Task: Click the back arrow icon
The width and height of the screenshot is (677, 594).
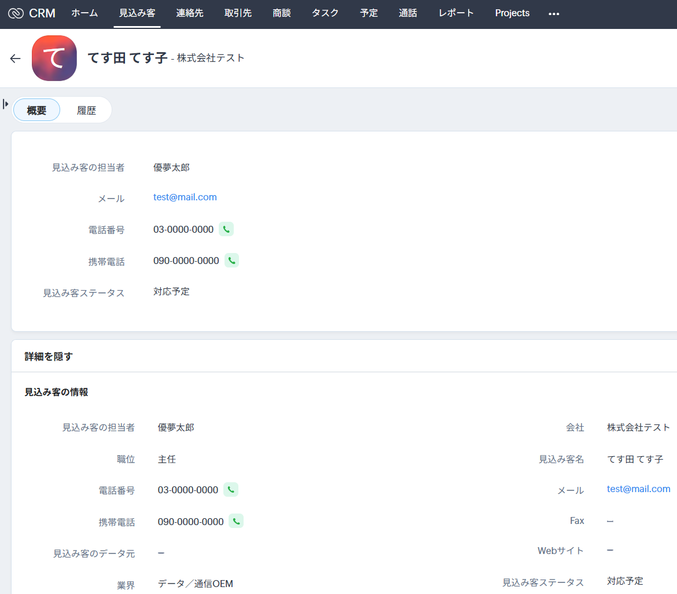Action: [x=15, y=58]
